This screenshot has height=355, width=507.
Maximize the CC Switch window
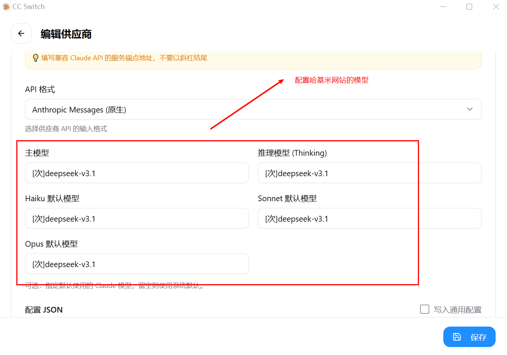(469, 7)
